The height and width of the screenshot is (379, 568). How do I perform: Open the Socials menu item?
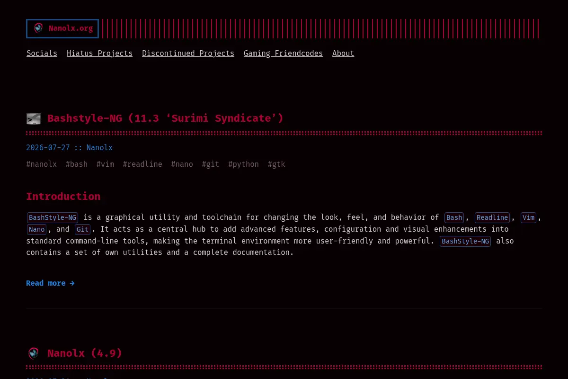tap(42, 53)
